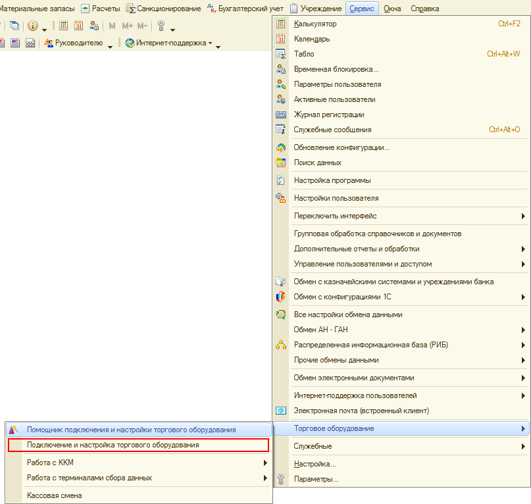
Task: Choose Журнал регистрации from the Сервис menu
Action: tap(329, 114)
